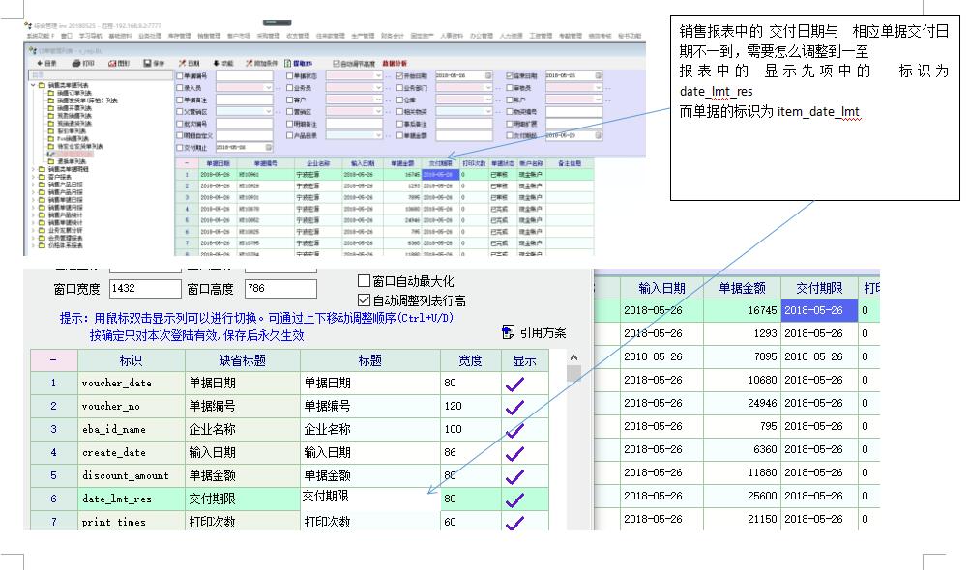Expand the 客户报表 tree folder

34,179
